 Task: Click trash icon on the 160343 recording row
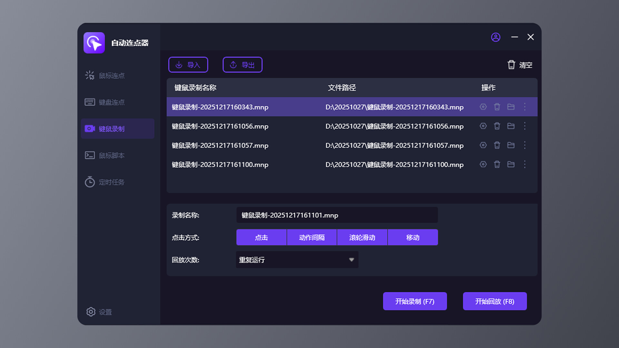[x=497, y=107]
